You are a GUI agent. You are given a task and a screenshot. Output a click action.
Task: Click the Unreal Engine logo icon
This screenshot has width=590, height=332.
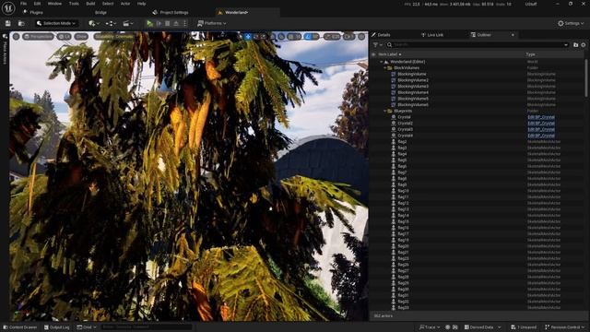pos(8,8)
